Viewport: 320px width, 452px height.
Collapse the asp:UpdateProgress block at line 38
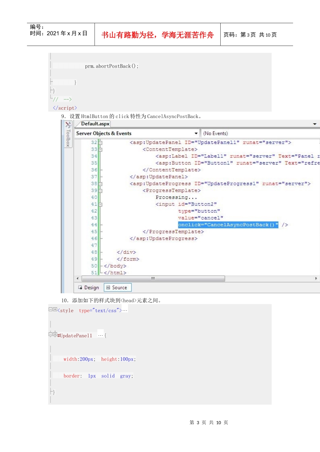tap(100, 184)
